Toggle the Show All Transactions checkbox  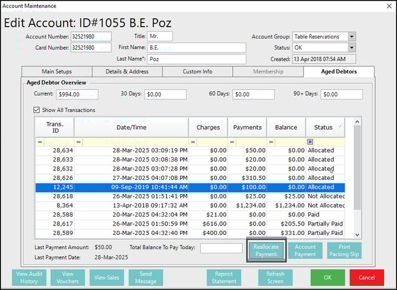coord(37,110)
